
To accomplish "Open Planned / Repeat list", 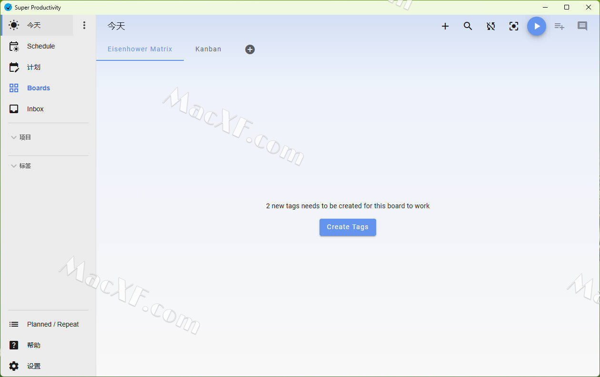I will click(x=48, y=324).
